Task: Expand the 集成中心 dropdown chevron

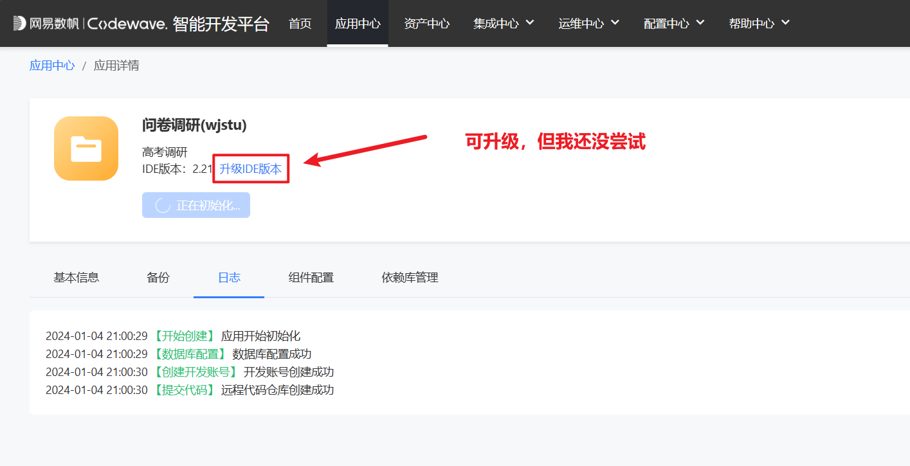Action: pyautogui.click(x=530, y=22)
